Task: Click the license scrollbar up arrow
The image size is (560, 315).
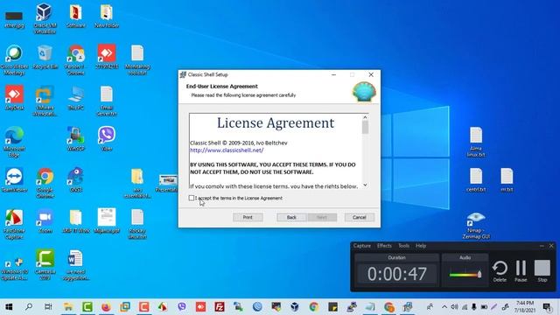Action: coord(365,117)
